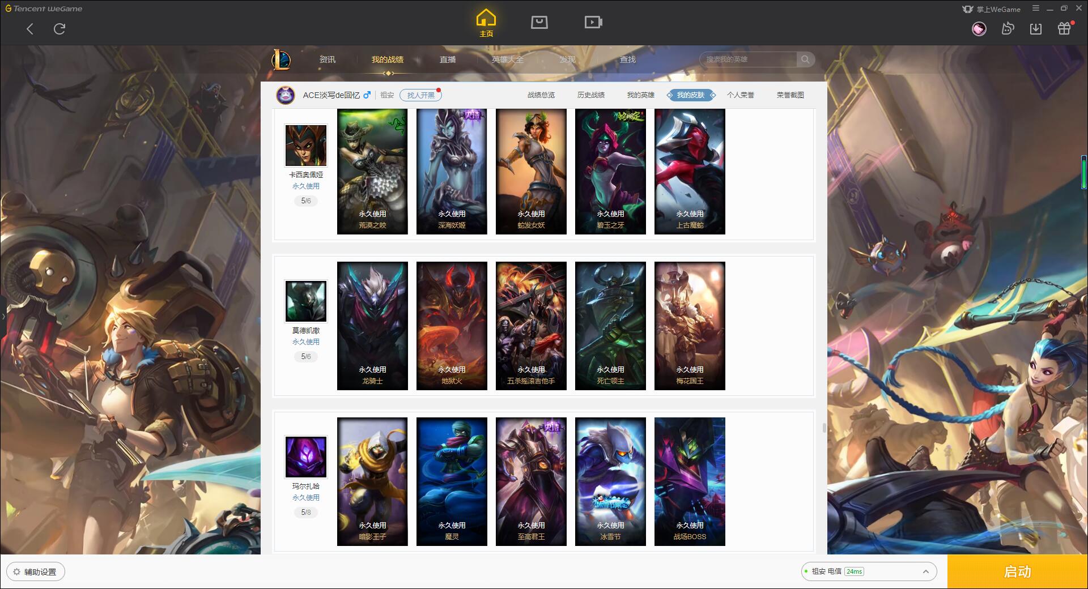1088x589 pixels.
Task: Click the 掌上WeGame icon
Action: [x=968, y=9]
